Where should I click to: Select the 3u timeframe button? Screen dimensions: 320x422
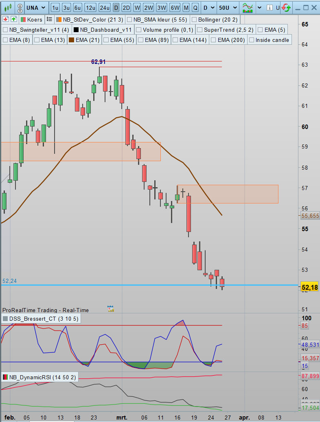point(66,8)
